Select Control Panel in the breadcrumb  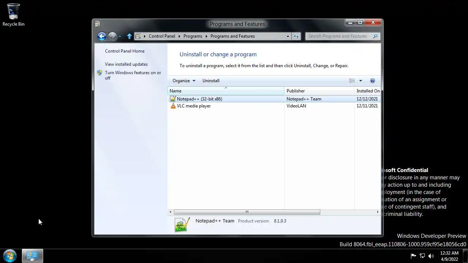point(162,36)
